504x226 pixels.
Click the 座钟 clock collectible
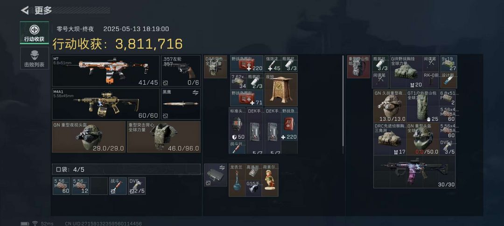pos(280,90)
